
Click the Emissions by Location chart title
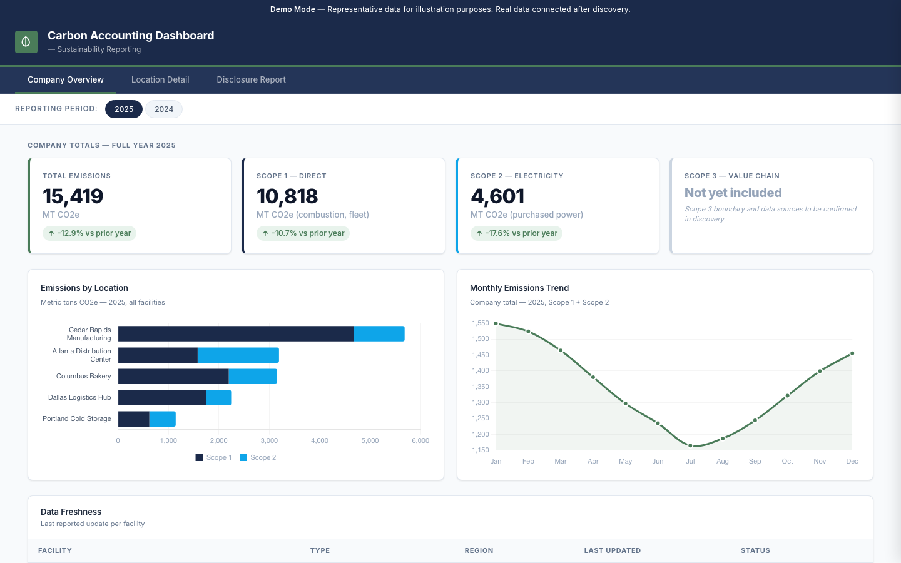84,288
